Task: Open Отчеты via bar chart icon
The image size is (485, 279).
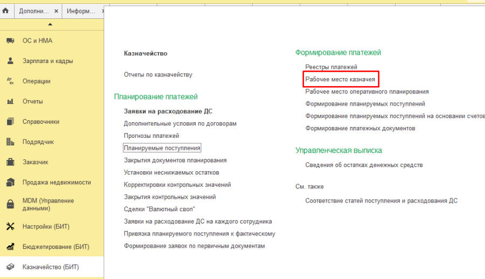Action: [10, 102]
